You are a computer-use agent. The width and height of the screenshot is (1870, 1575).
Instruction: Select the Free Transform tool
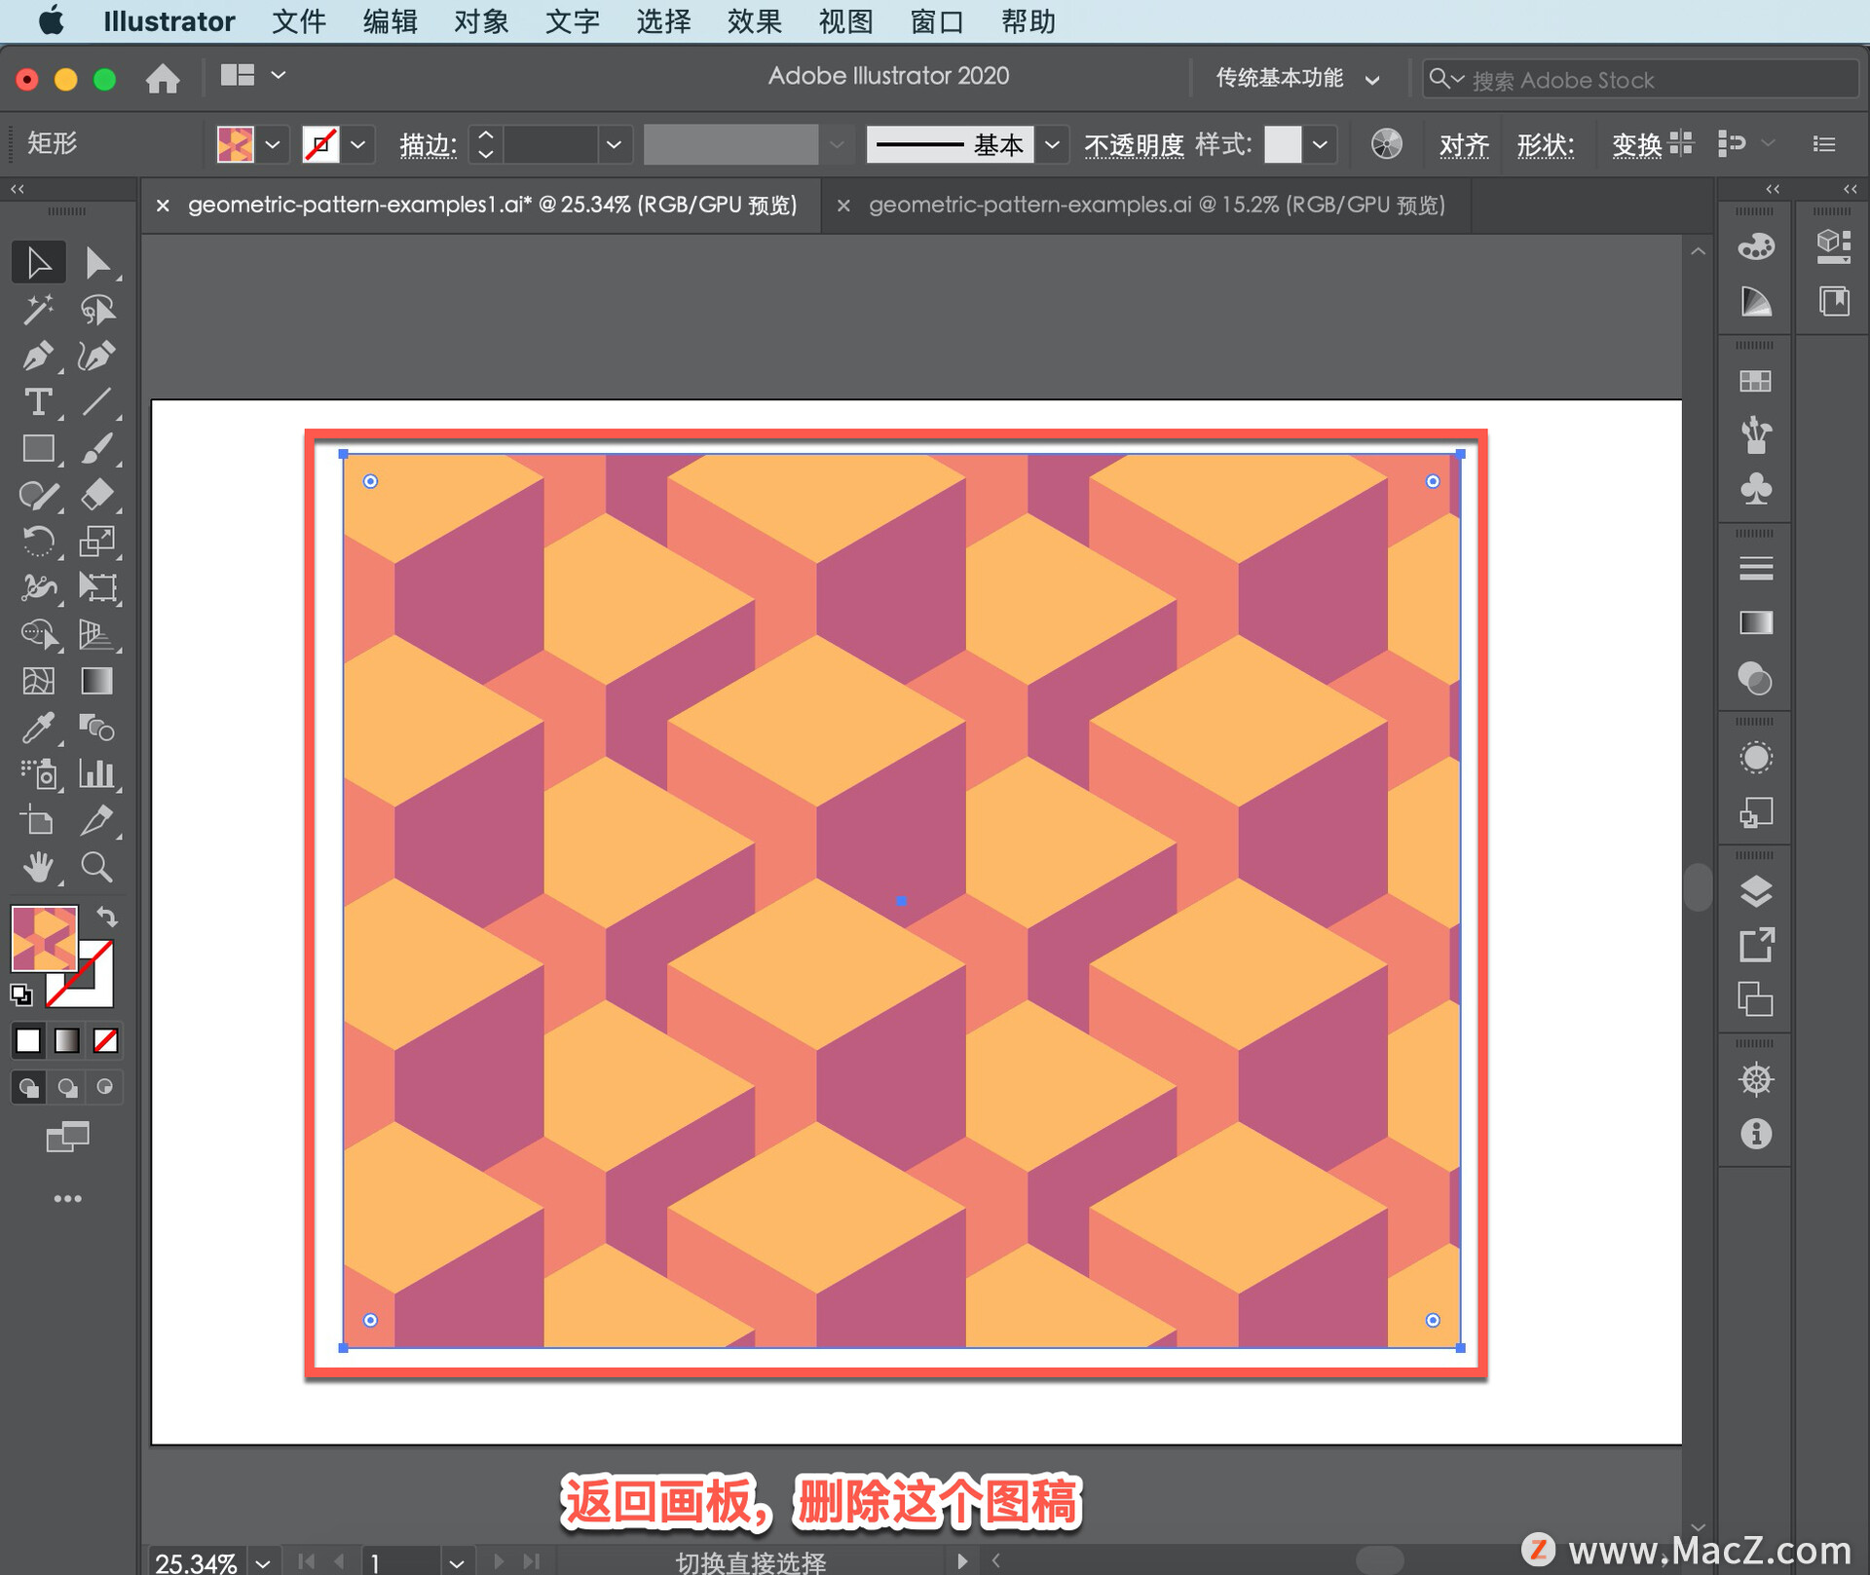pos(96,587)
